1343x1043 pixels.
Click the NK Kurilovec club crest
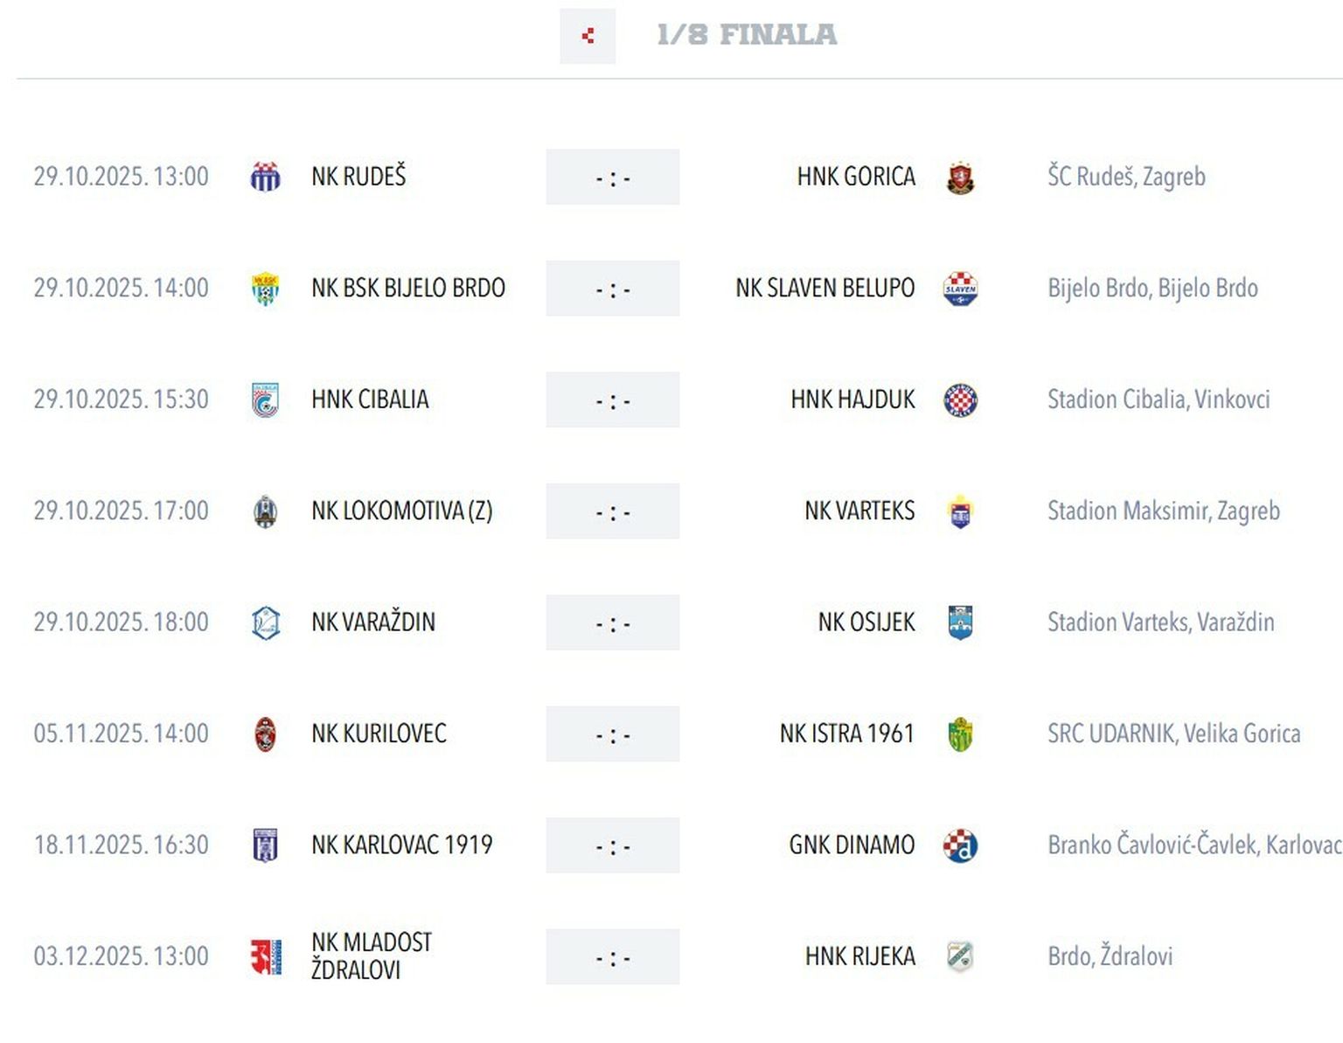tap(265, 734)
